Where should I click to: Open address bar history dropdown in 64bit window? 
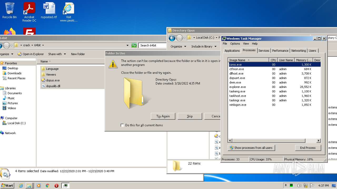pos(128,45)
